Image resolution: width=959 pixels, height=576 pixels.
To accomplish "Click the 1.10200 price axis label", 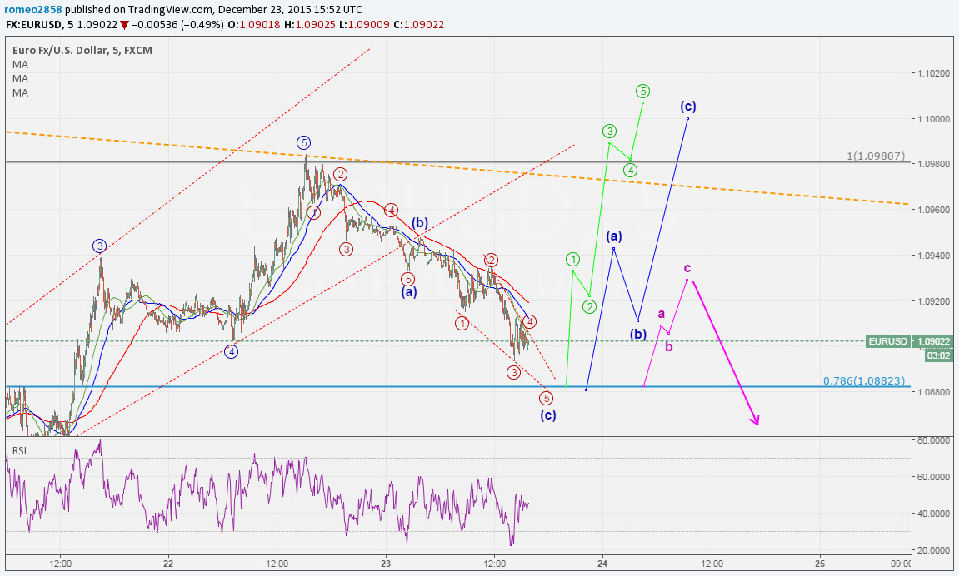I will pyautogui.click(x=933, y=73).
